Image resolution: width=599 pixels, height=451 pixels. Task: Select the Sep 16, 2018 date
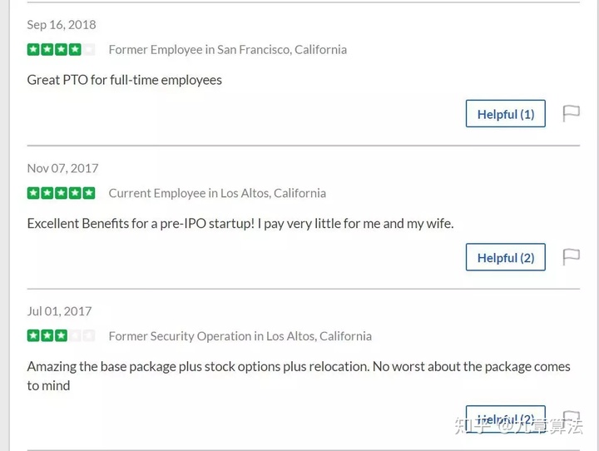[62, 25]
